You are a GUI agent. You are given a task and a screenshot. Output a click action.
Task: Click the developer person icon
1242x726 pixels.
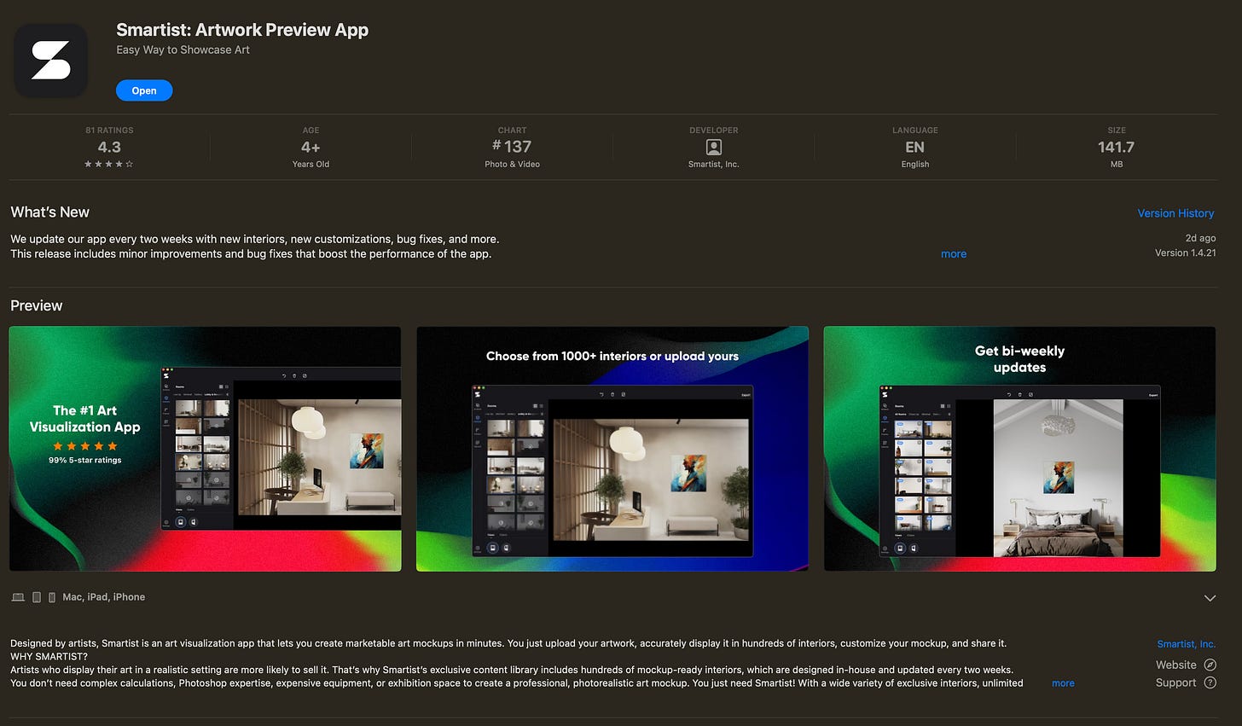(x=714, y=147)
